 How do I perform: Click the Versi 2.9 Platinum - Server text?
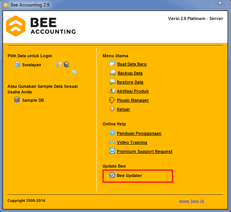(196, 18)
